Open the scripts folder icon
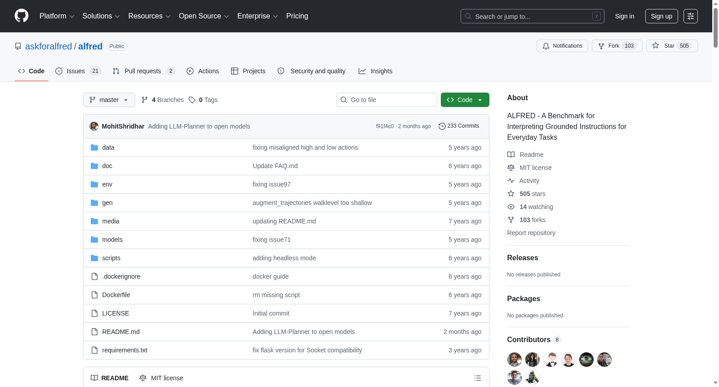Screen dimensions: 719x387 point(94,258)
